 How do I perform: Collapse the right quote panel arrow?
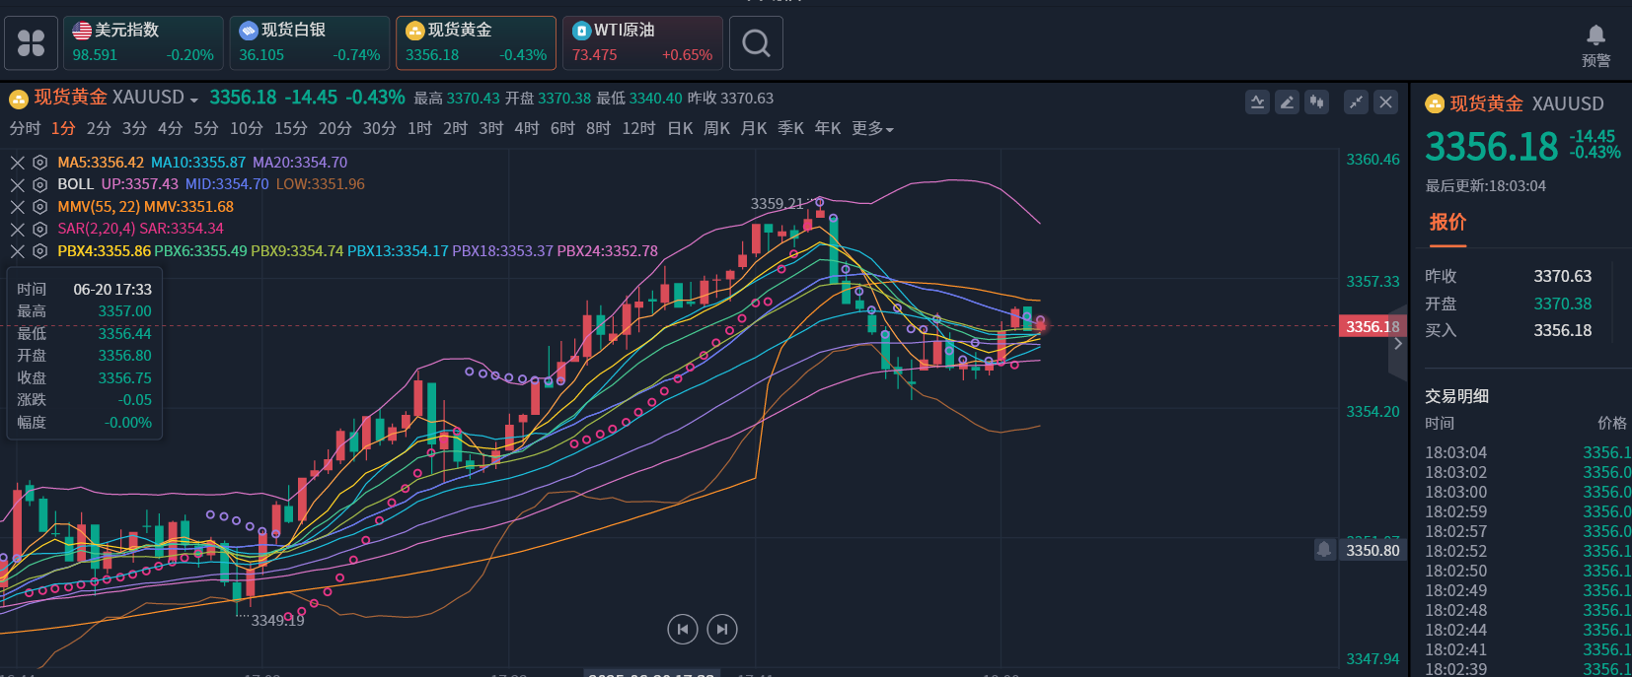1397,343
